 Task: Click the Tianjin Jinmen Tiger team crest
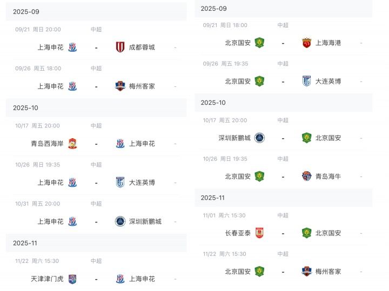pyautogui.click(x=72, y=279)
